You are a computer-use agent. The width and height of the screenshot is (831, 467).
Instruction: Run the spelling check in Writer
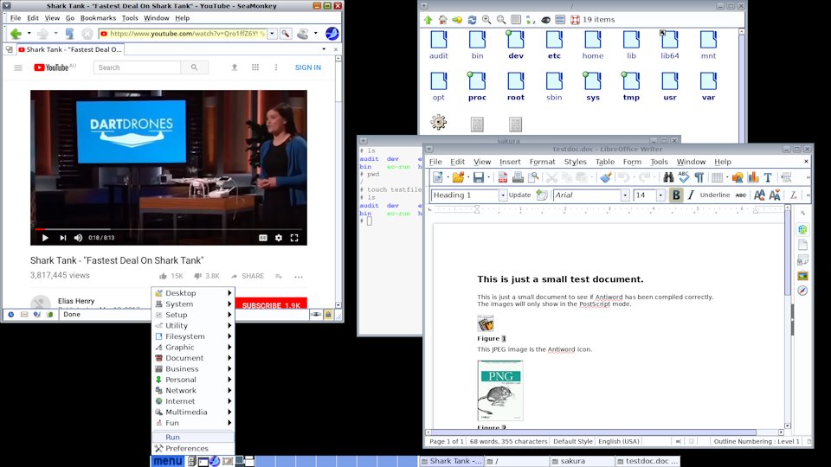click(x=684, y=177)
